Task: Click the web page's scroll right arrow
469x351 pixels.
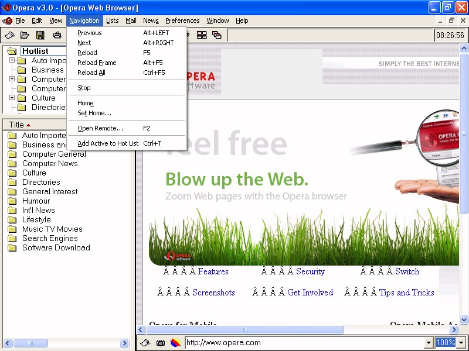Action: [454, 329]
